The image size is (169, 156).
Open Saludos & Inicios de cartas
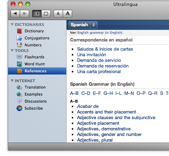pyautogui.click(x=105, y=49)
